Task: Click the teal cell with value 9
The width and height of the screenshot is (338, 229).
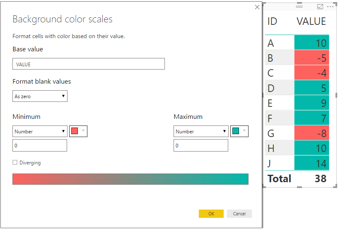Action: pos(312,103)
